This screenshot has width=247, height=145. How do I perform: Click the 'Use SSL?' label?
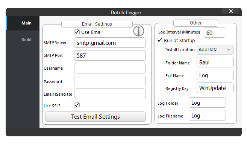tap(52, 106)
